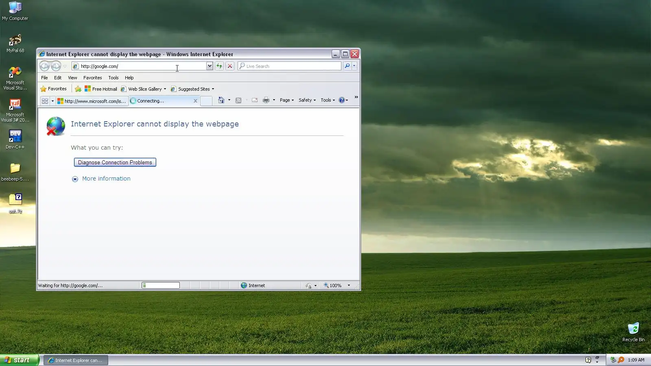Open the Page command menu
The width and height of the screenshot is (651, 366).
tap(286, 100)
